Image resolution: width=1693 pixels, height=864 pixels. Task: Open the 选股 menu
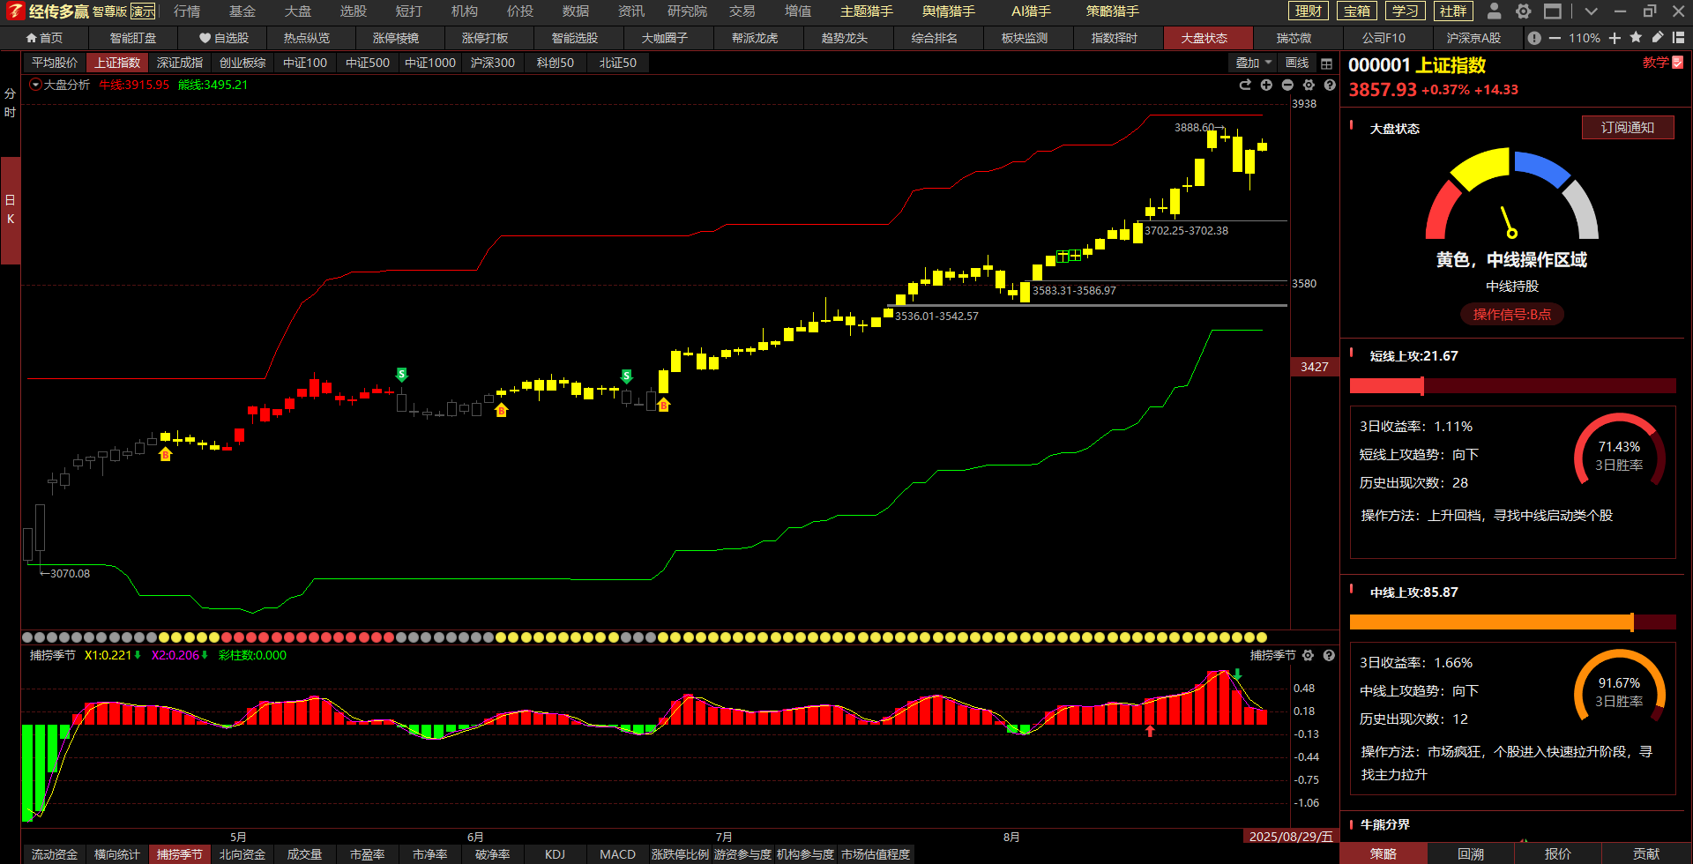tap(354, 11)
